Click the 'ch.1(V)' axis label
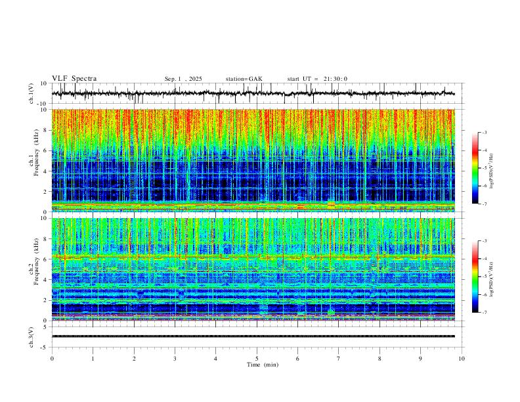The height and width of the screenshot is (402, 520). (x=32, y=93)
